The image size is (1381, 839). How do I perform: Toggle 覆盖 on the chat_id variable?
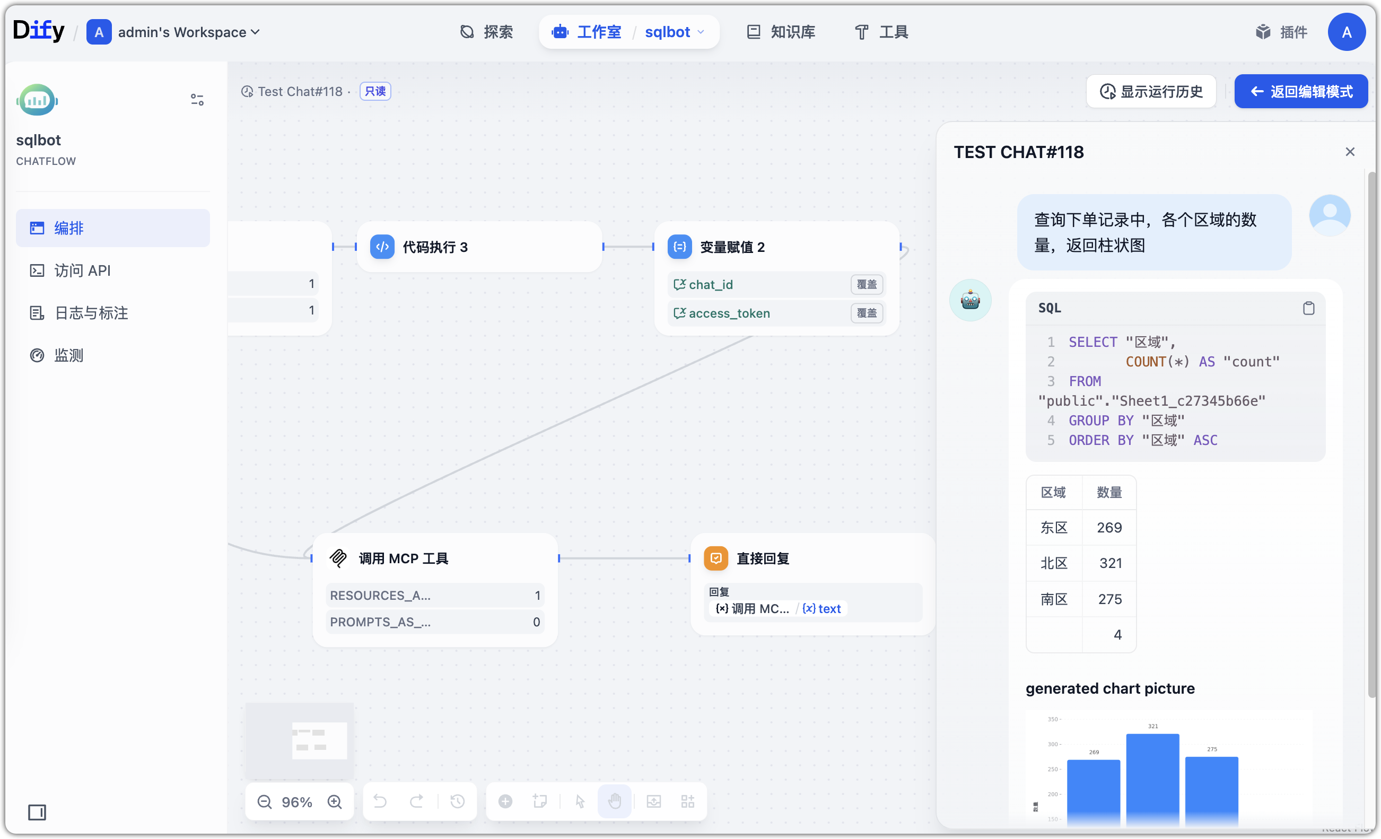tap(867, 285)
